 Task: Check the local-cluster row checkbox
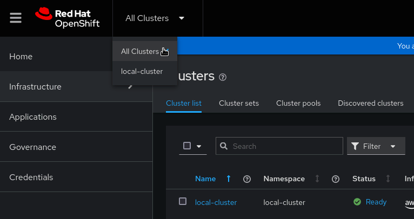point(183,201)
